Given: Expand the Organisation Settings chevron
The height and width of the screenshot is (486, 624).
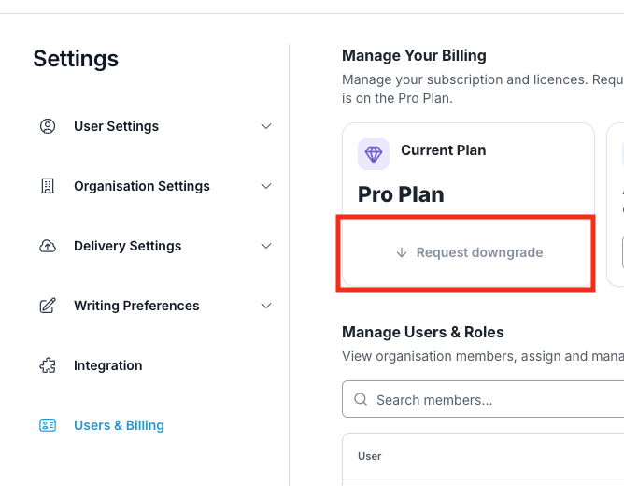Looking at the screenshot, I should tap(266, 186).
